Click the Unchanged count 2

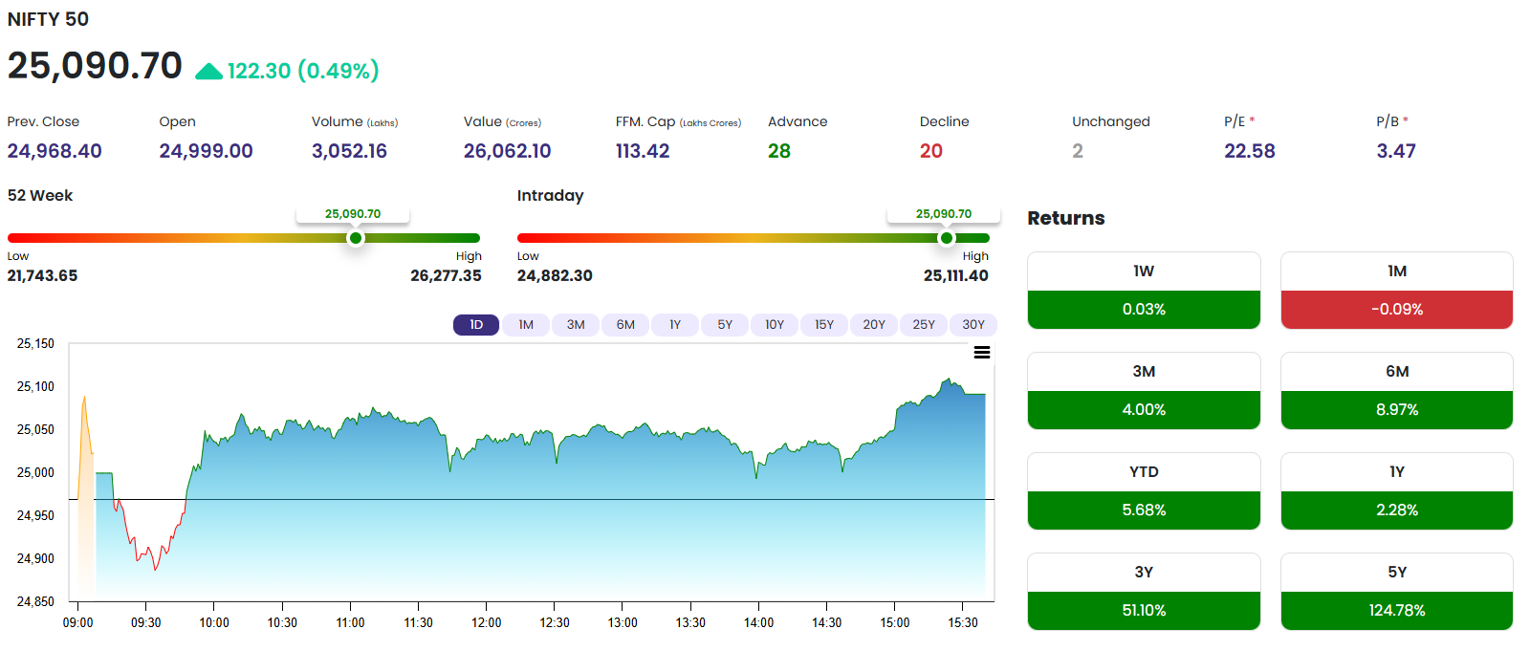1078,151
